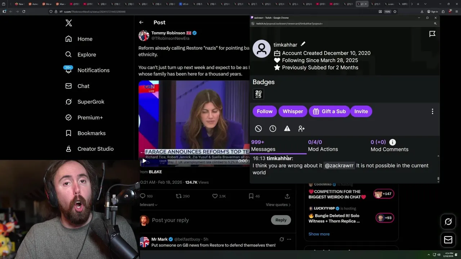Viewport: 461px width, 259px height.
Task: Click the Gift a Sub button
Action: point(329,112)
